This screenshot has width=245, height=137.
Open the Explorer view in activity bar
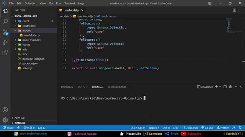point(5,11)
